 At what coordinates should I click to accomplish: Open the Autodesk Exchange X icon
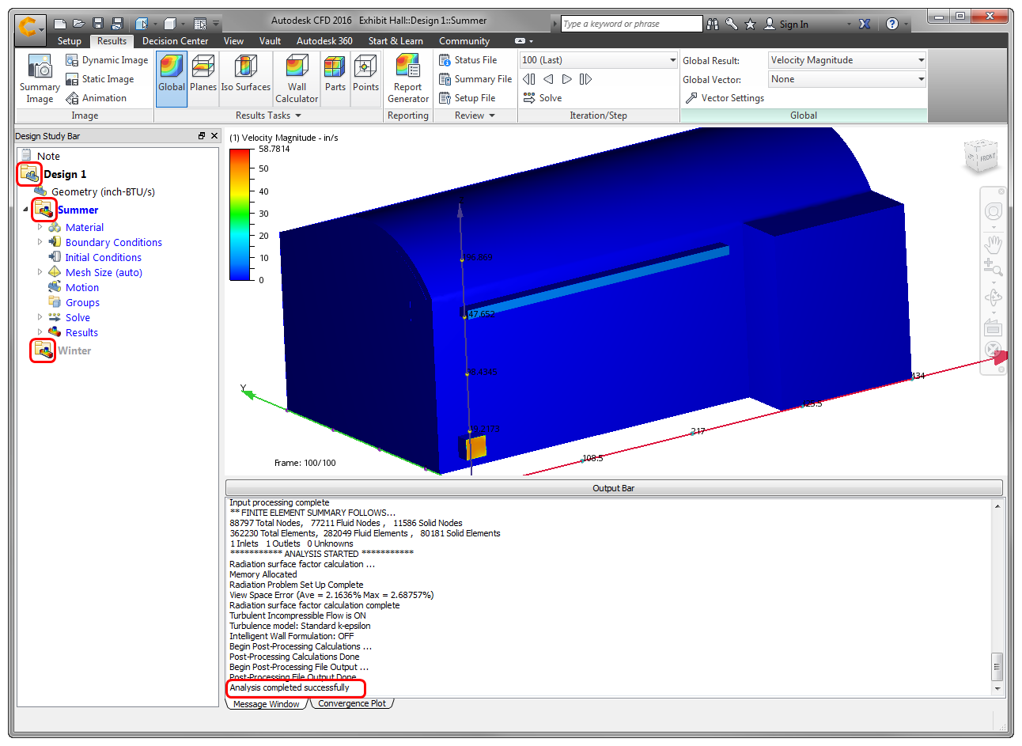[865, 25]
